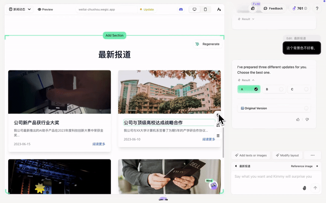Open the 新闻动态 page dropdown

pyautogui.click(x=20, y=9)
